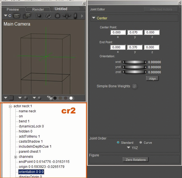
Task: Select the Curve joint order option
Action: click(x=141, y=143)
